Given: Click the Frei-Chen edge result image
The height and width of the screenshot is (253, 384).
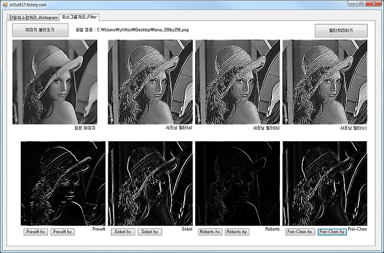Looking at the screenshot, I should point(325,183).
